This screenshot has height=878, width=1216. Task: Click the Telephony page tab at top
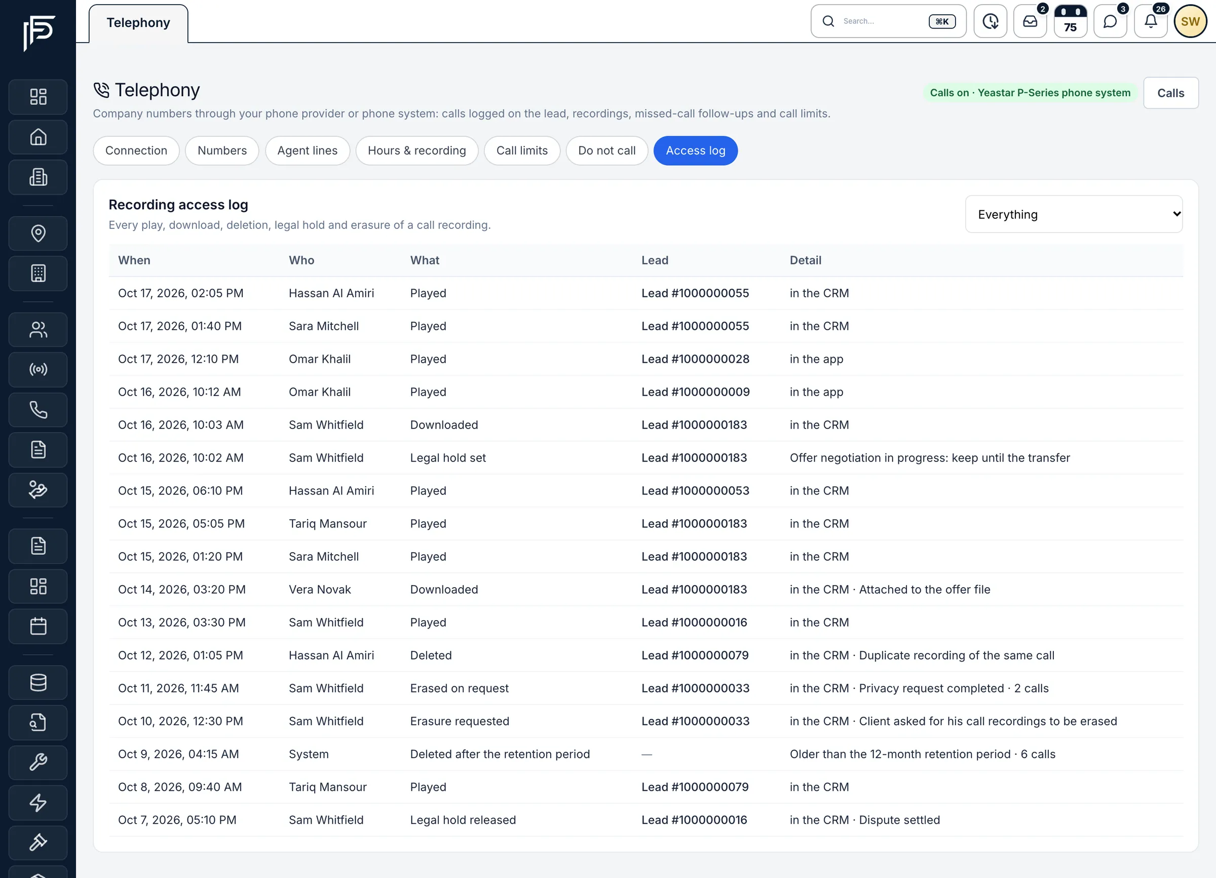(x=138, y=23)
